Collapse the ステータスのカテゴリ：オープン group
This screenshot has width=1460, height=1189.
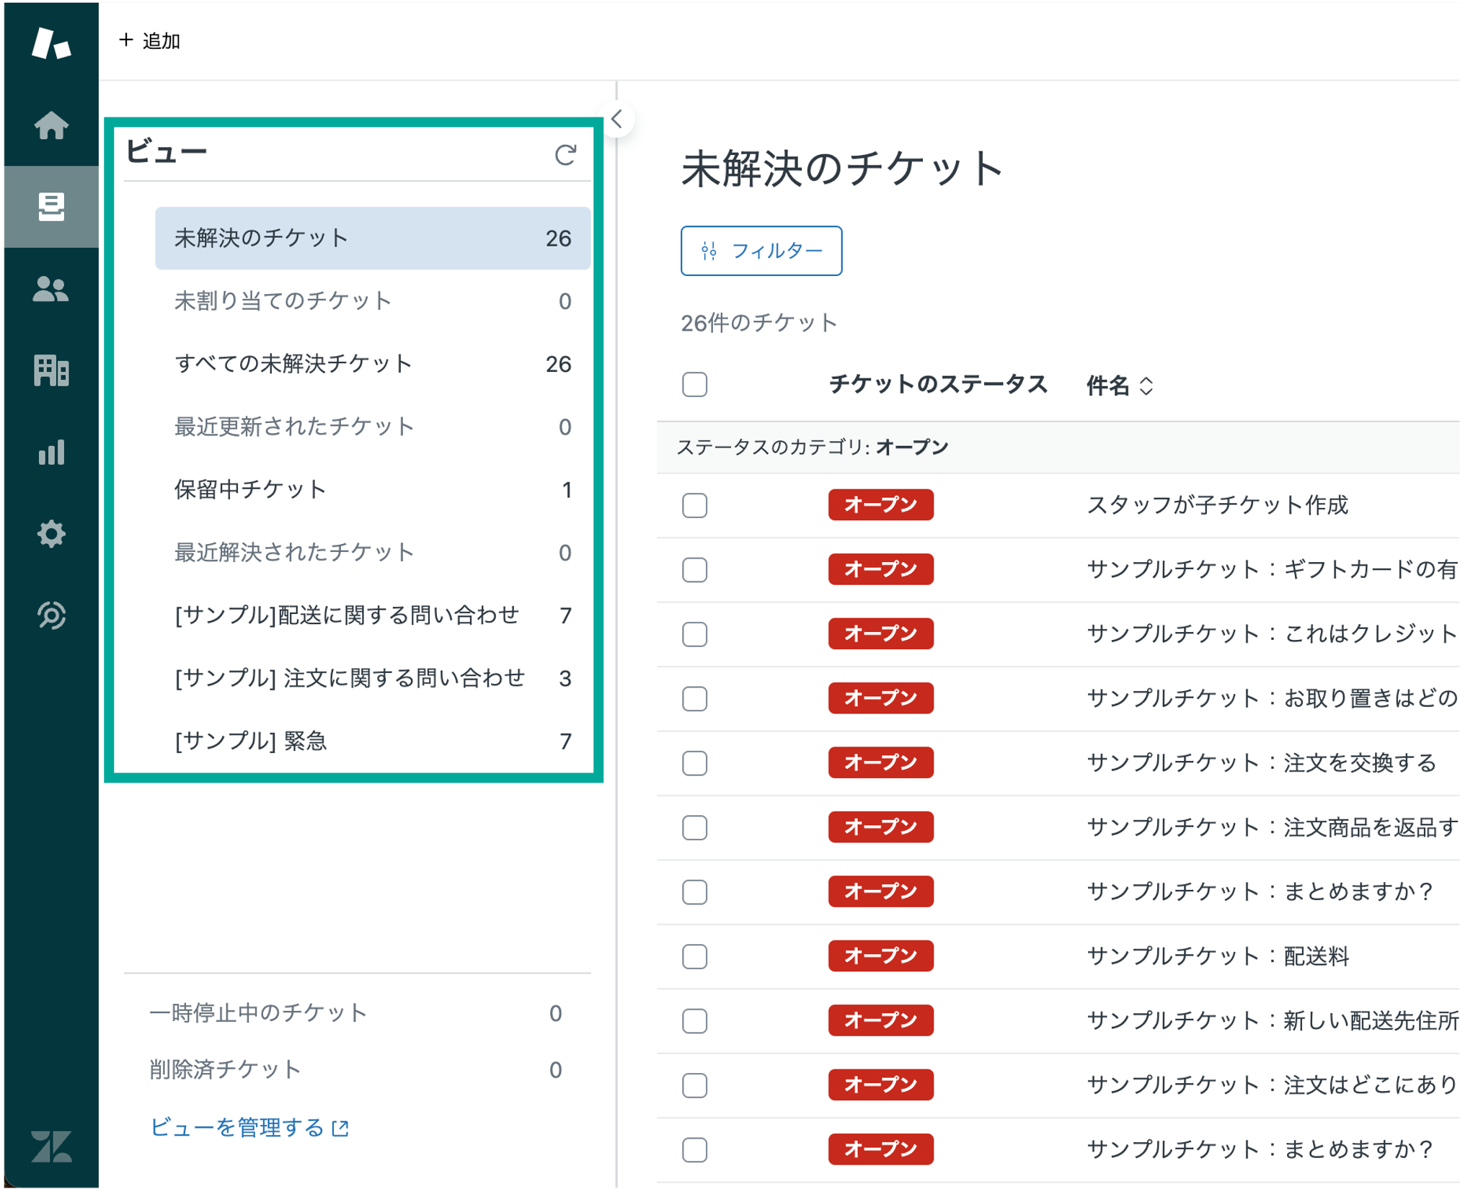point(813,446)
